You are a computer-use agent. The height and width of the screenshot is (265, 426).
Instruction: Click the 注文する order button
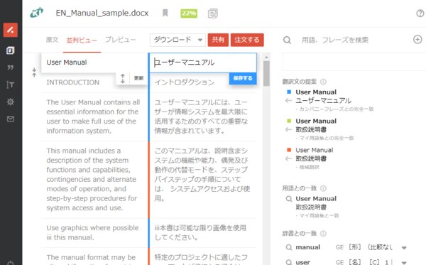tap(247, 40)
